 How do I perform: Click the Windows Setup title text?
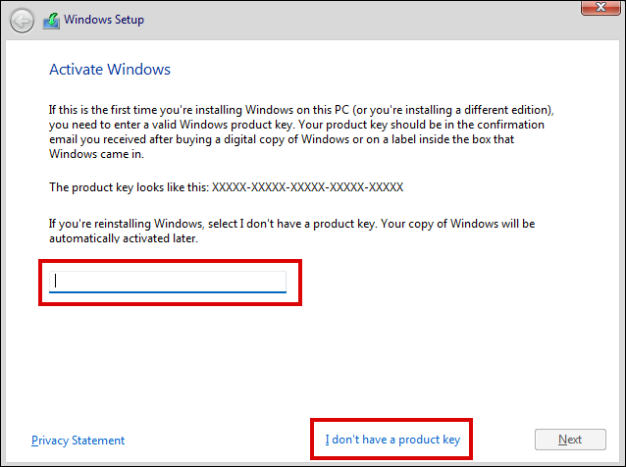(x=104, y=20)
